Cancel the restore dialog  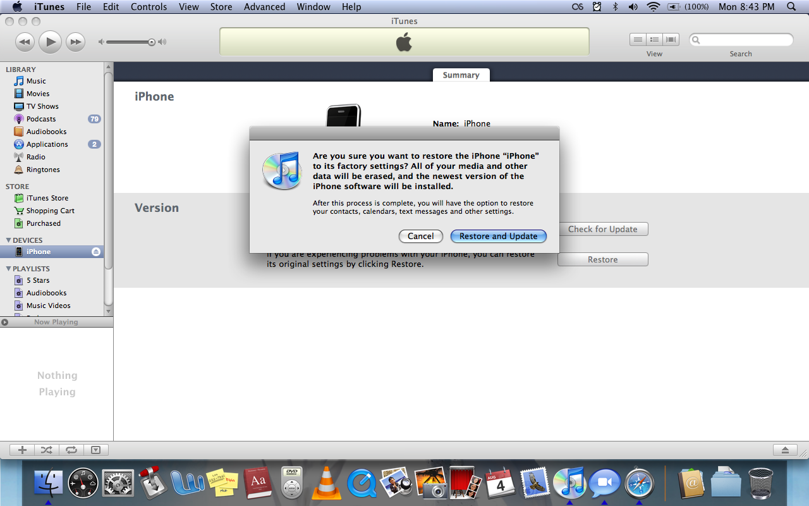(x=421, y=236)
